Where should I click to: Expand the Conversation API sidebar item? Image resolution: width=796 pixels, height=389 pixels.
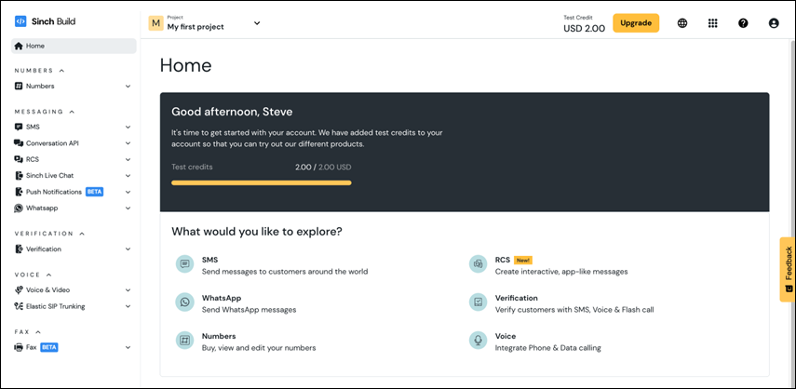tap(128, 143)
